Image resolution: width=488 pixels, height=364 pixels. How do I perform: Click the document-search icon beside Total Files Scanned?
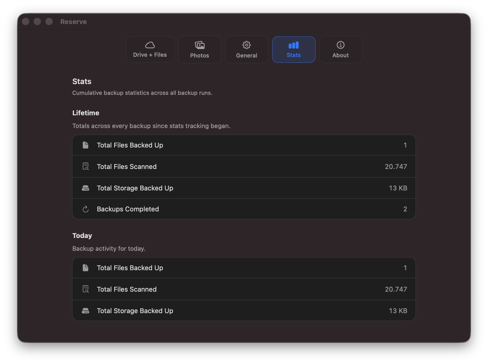click(86, 166)
